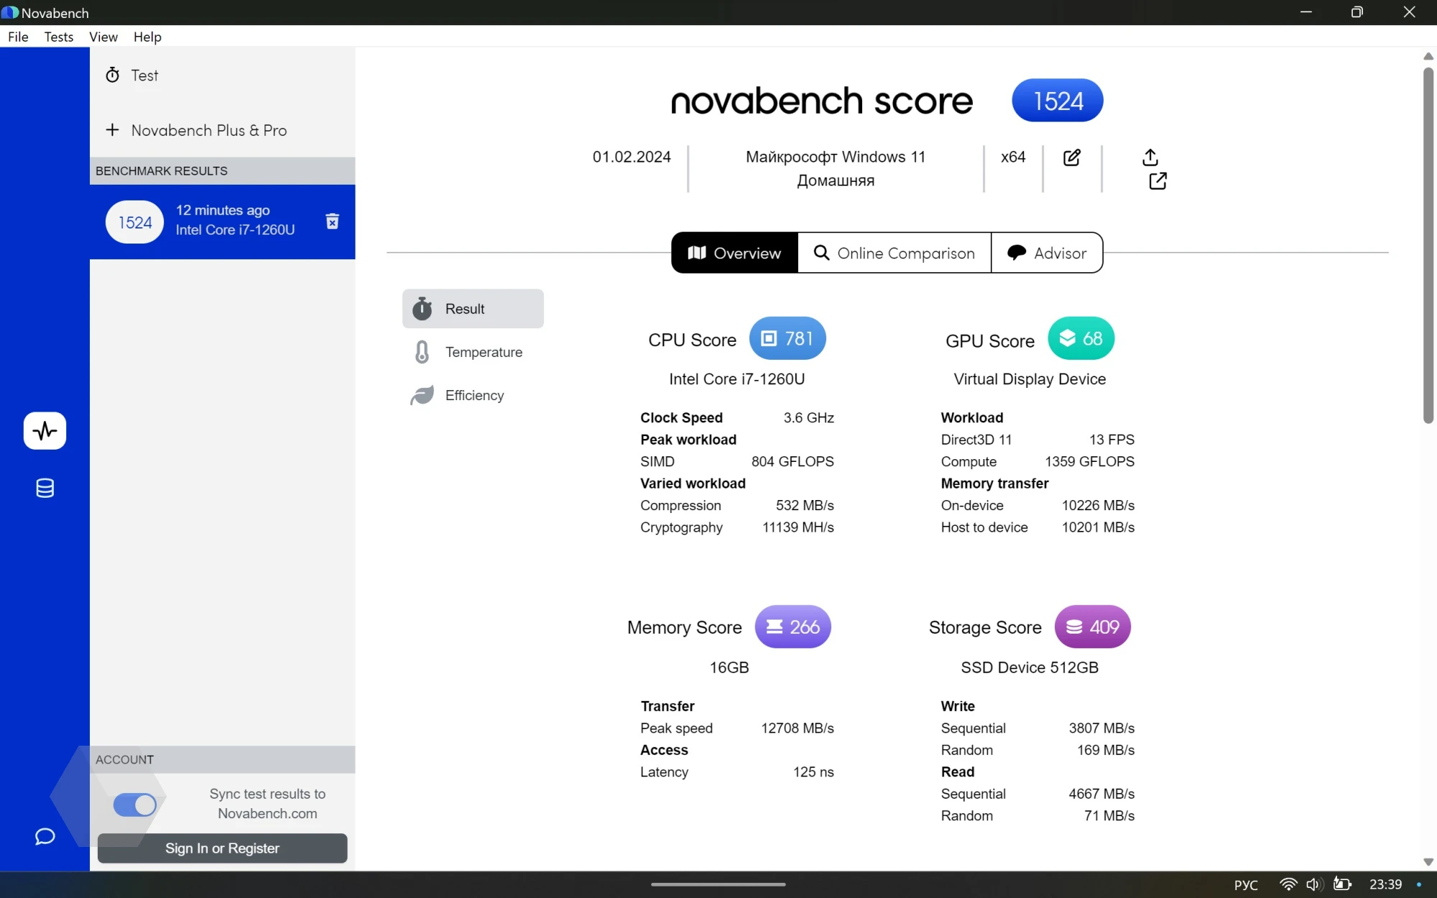Delete the 1524 benchmark result with trash icon
This screenshot has width=1437, height=898.
coord(332,221)
